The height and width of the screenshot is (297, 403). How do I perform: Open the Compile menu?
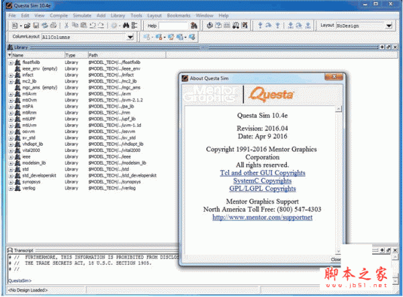click(58, 15)
